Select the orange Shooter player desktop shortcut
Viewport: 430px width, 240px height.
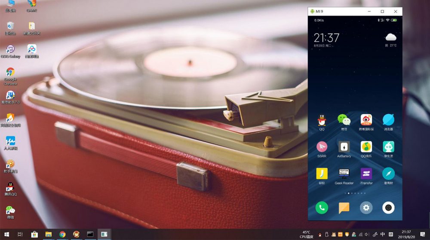coord(10,166)
